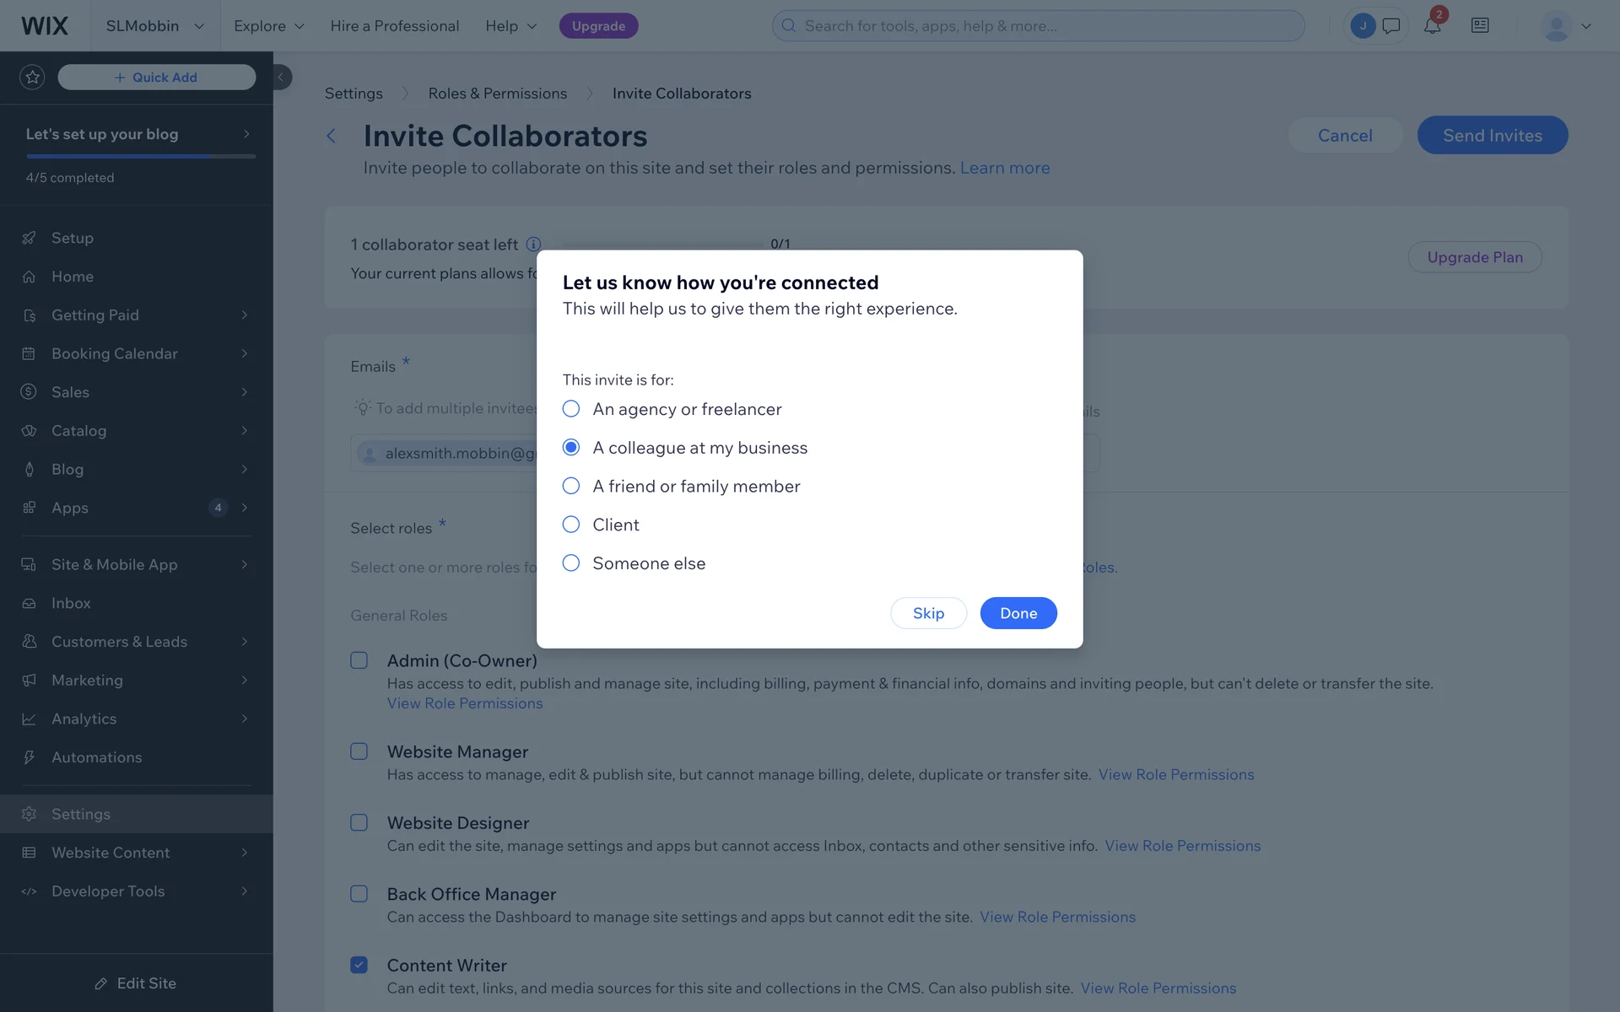Open Inbox in the sidebar
The height and width of the screenshot is (1012, 1620).
[71, 603]
